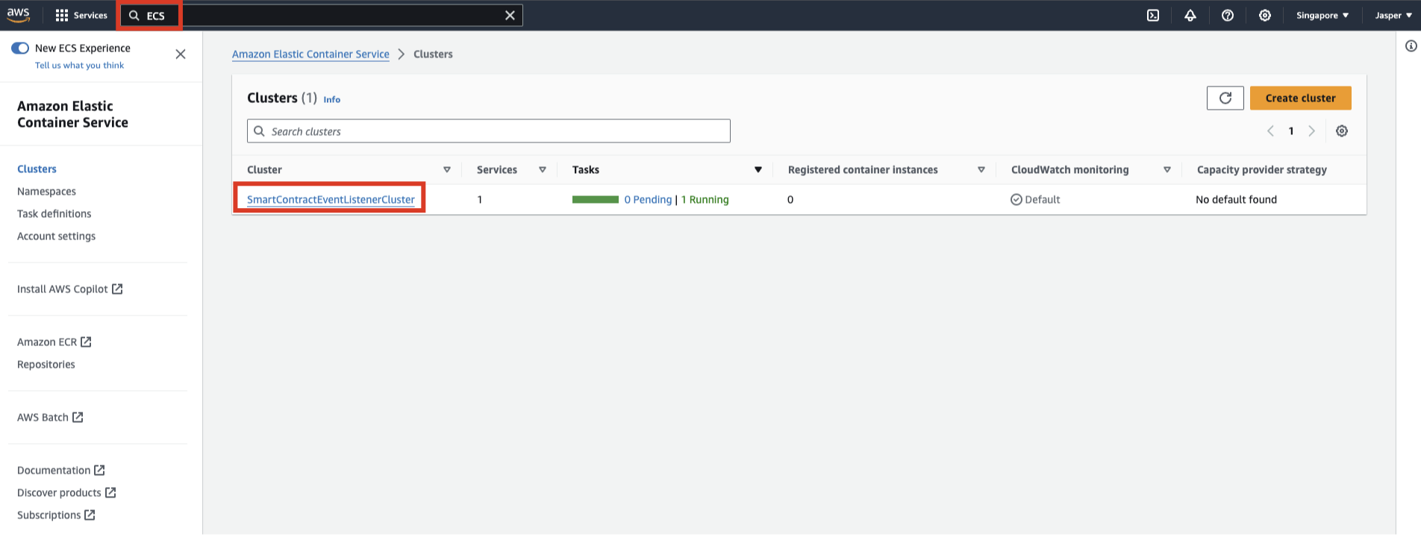Image resolution: width=1421 pixels, height=537 pixels.
Task: Click the green tasks progress bar
Action: pyautogui.click(x=596, y=199)
